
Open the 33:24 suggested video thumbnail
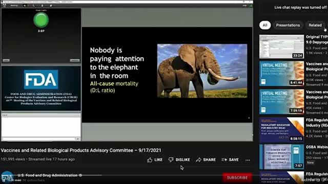click(281, 47)
